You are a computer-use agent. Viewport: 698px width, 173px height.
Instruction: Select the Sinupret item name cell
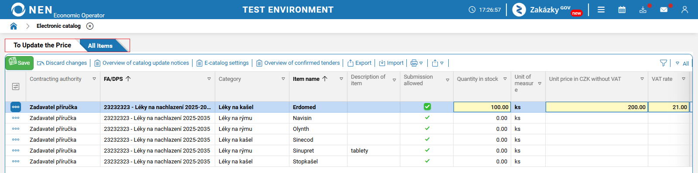point(318,150)
